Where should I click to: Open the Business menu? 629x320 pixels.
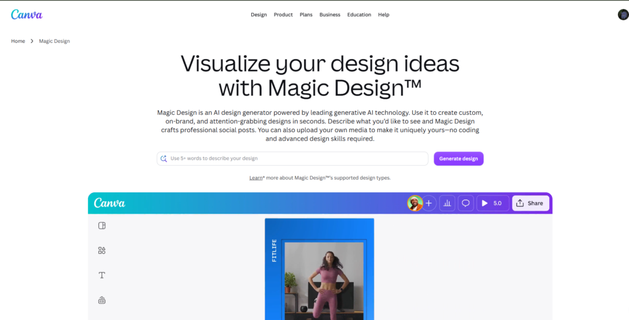(330, 15)
